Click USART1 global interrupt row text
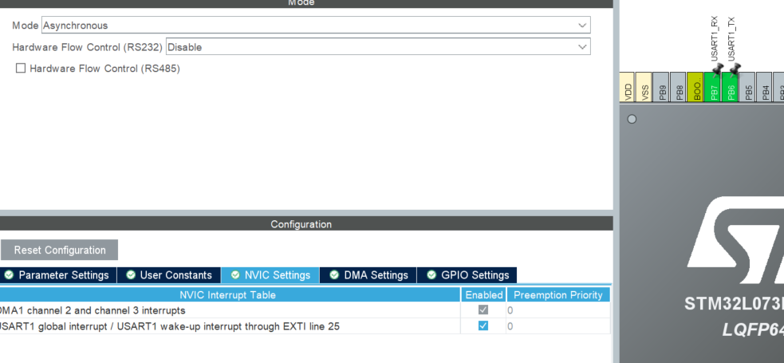The image size is (784, 363). 169,326
